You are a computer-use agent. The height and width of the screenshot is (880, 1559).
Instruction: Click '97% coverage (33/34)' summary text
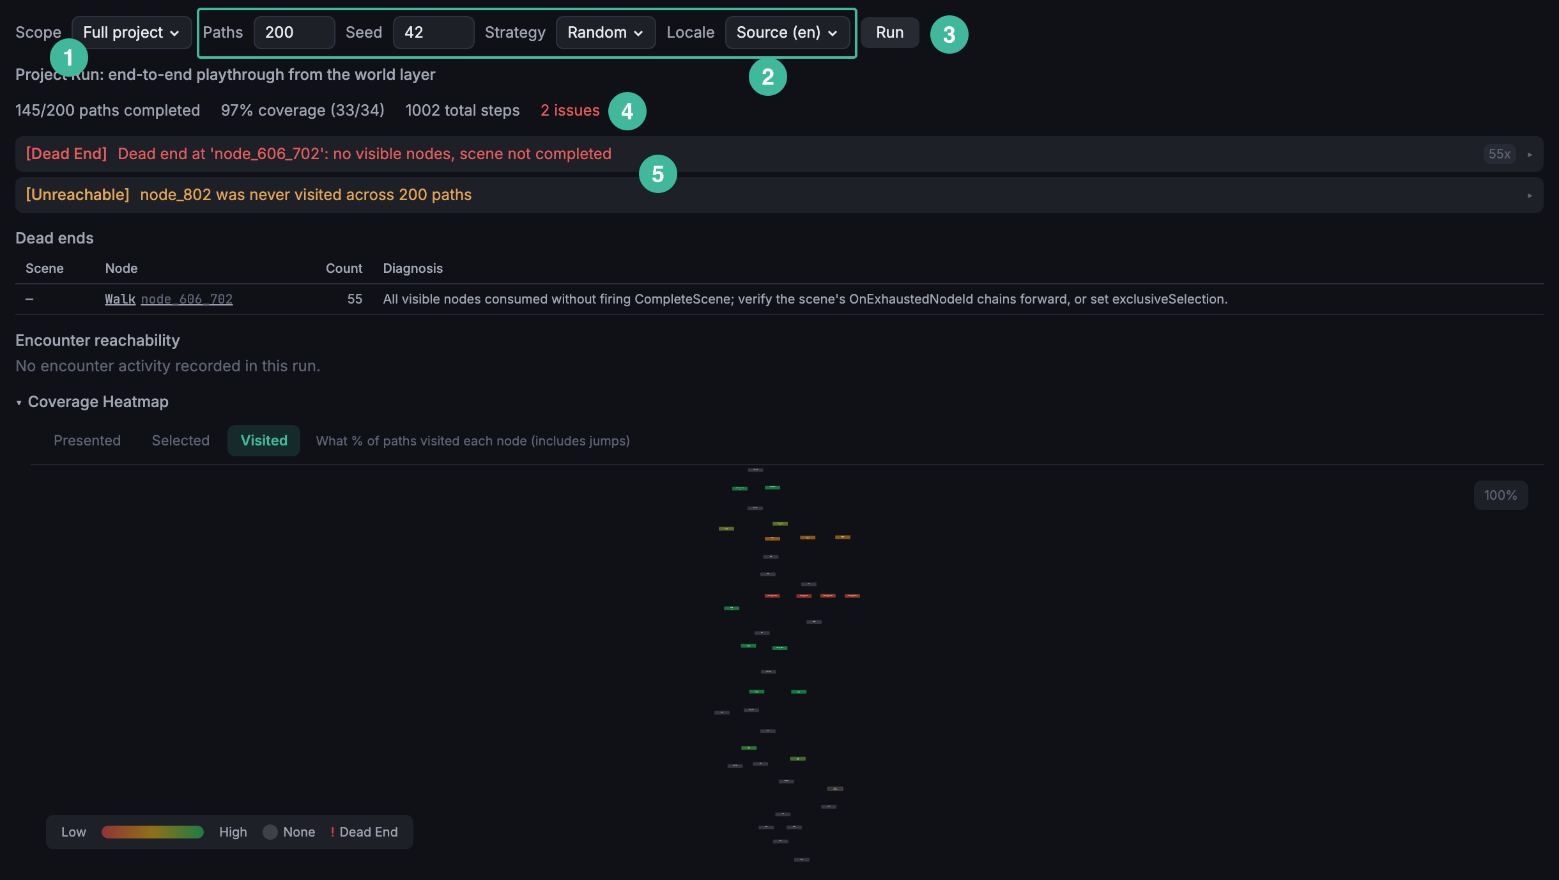click(303, 111)
